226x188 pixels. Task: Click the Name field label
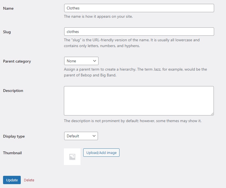[x=8, y=8]
